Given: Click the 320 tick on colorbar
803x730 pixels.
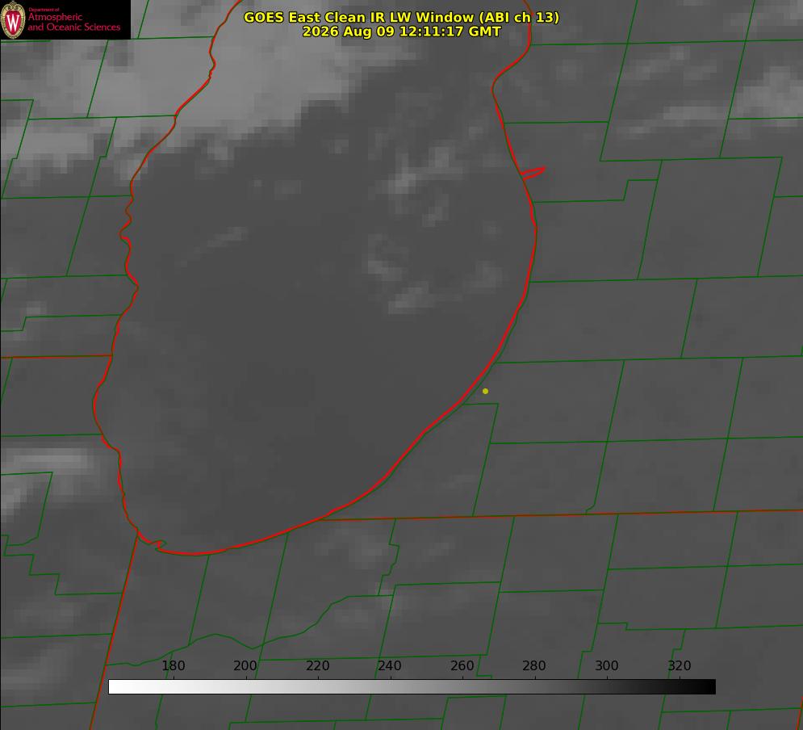Looking at the screenshot, I should [680, 665].
